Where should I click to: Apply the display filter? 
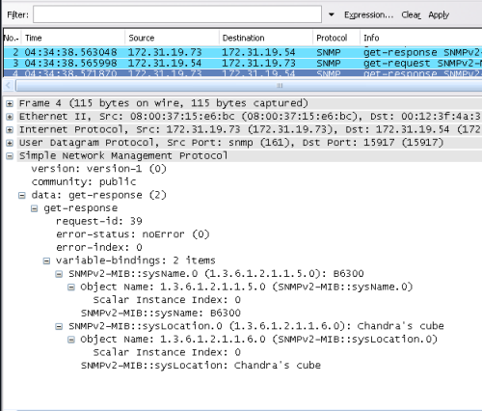click(x=439, y=14)
